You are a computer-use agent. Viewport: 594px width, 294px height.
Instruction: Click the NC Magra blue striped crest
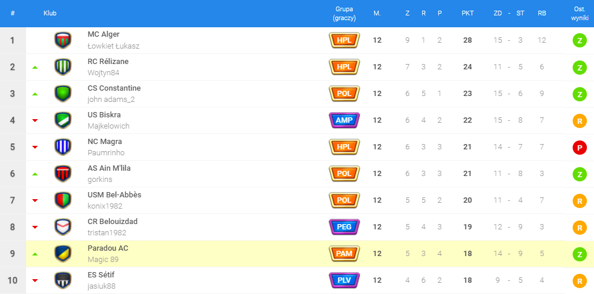(x=62, y=147)
